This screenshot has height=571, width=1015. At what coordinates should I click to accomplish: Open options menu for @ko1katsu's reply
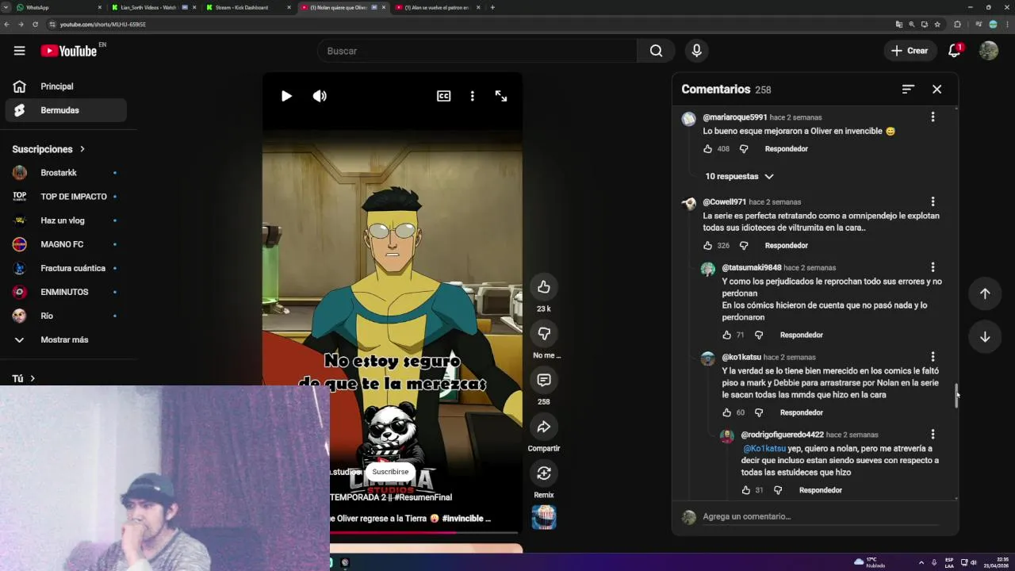pyautogui.click(x=933, y=357)
